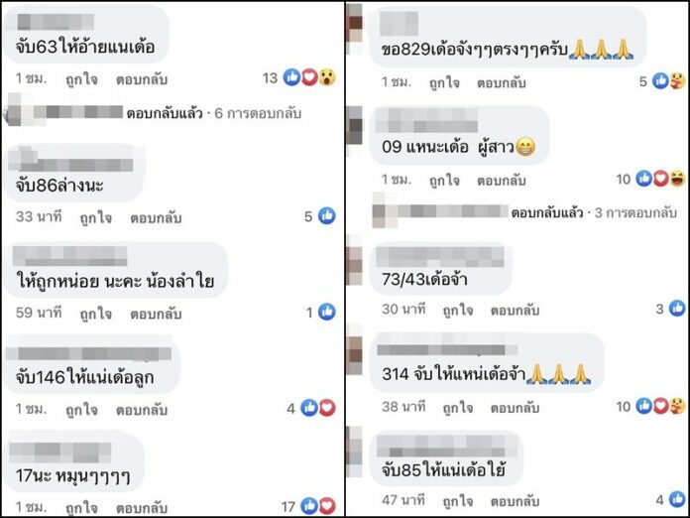Click the heart reaction on the 314 จับให้แหน่ comment
The image size is (690, 518).
pyautogui.click(x=660, y=406)
